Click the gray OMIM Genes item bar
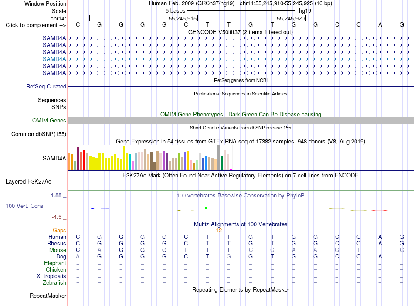This screenshot has width=414, height=306. click(241, 121)
